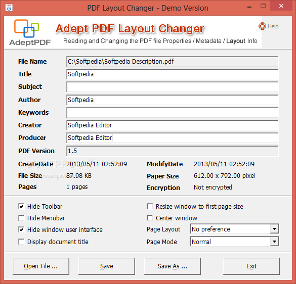Enable the Center window checkbox
This screenshot has height=284, width=296.
[150, 218]
